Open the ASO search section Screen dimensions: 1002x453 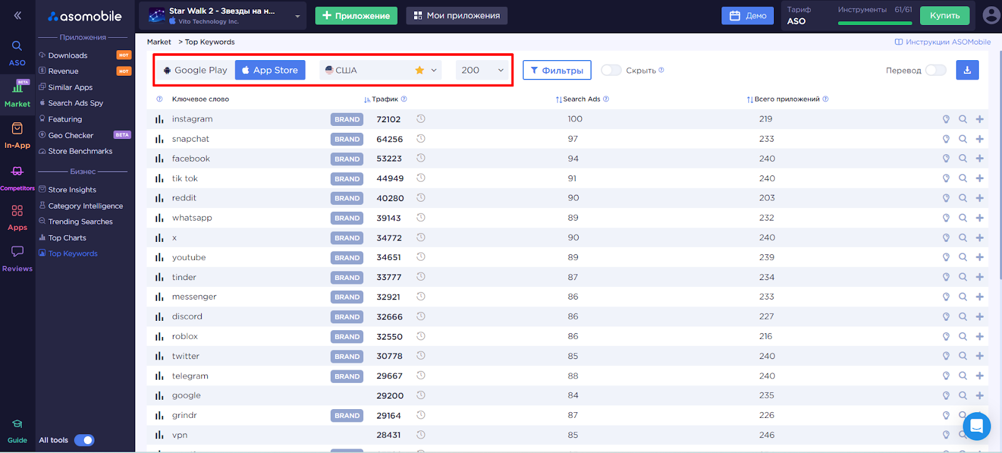(x=17, y=53)
